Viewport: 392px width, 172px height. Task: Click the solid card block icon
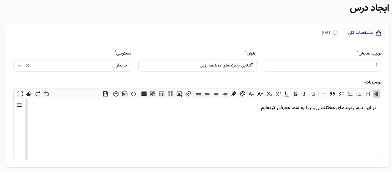click(144, 94)
